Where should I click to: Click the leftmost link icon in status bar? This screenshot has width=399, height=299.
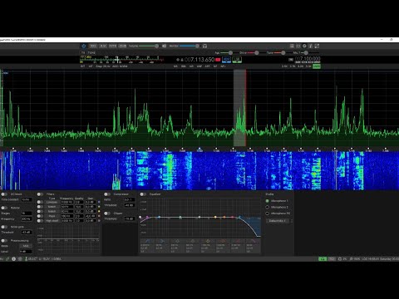[x=7, y=259]
